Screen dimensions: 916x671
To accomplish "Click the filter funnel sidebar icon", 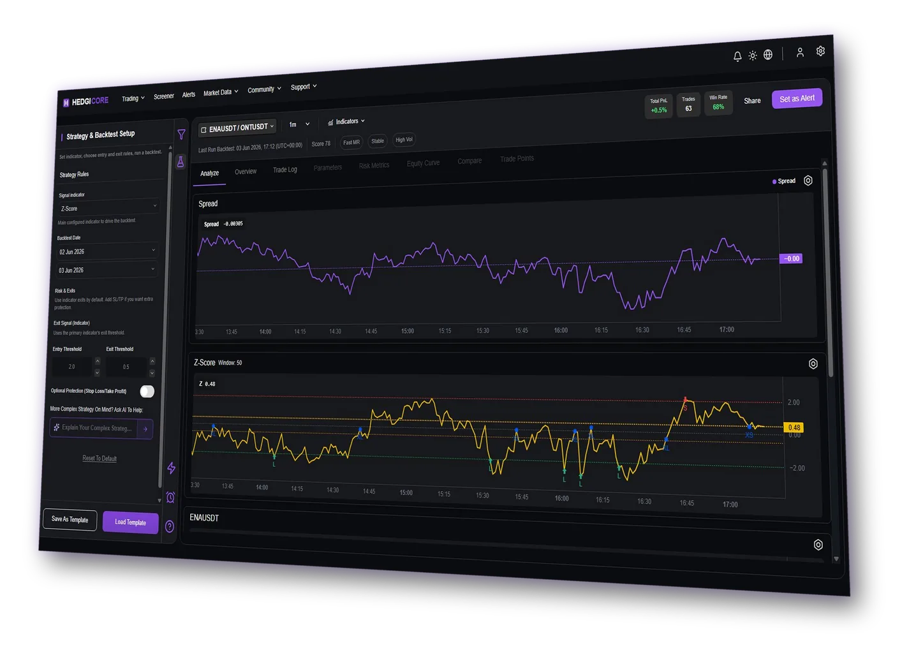I will (182, 135).
